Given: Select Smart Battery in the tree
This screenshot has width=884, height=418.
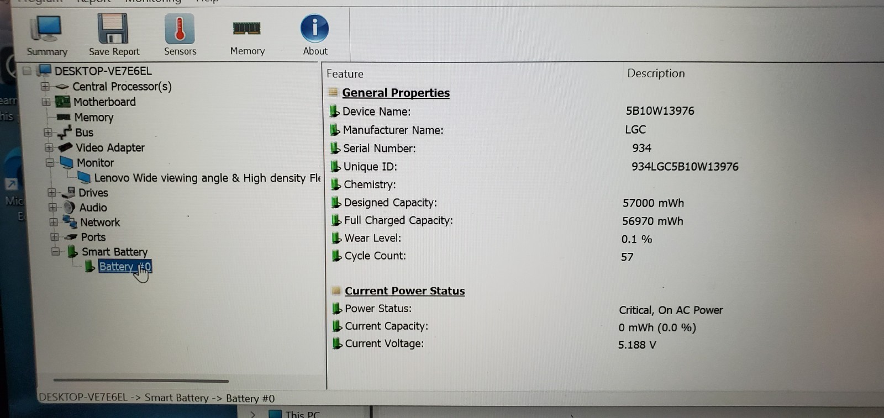Looking at the screenshot, I should (x=115, y=252).
